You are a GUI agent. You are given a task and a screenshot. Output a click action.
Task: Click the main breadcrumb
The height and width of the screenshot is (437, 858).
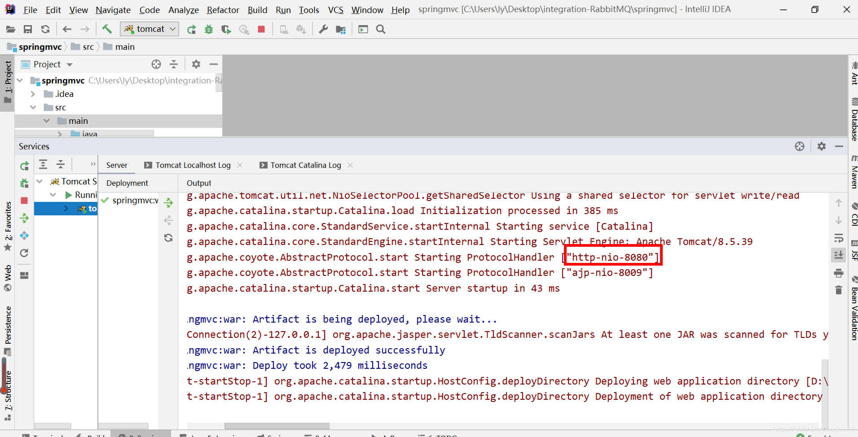[119, 47]
